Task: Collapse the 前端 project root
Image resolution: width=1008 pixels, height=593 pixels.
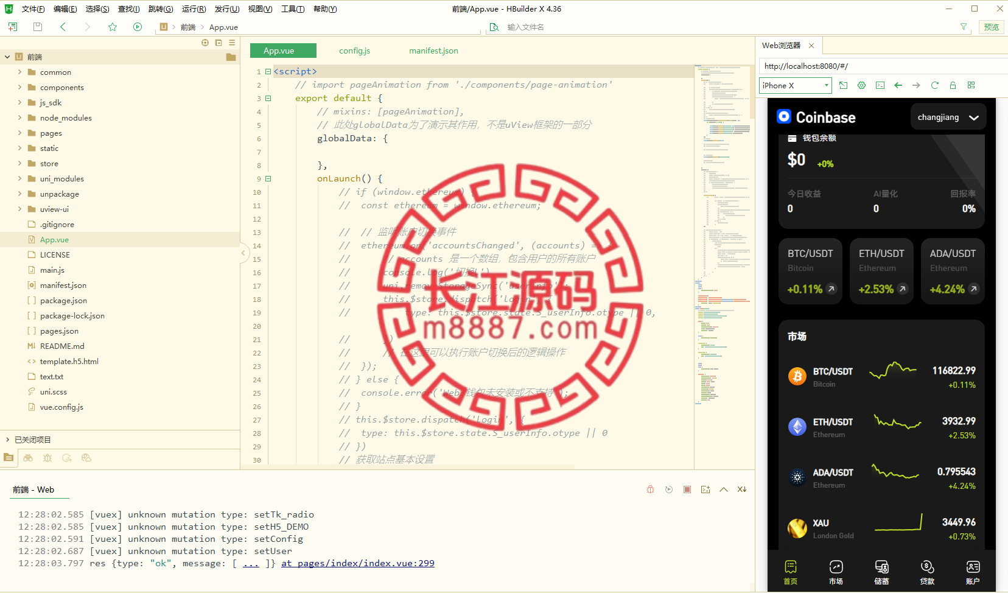Action: point(7,57)
